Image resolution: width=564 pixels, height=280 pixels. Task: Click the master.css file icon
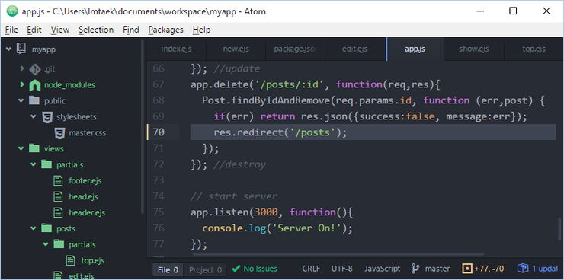[x=59, y=133]
